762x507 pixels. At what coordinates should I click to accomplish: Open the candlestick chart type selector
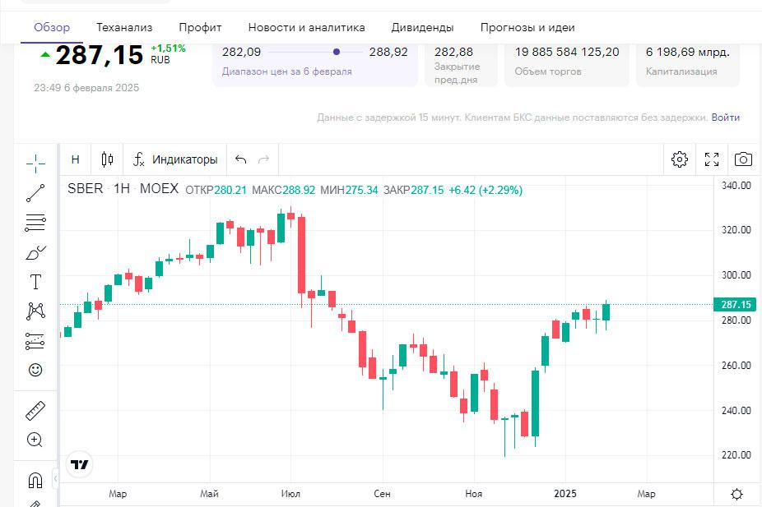[107, 159]
